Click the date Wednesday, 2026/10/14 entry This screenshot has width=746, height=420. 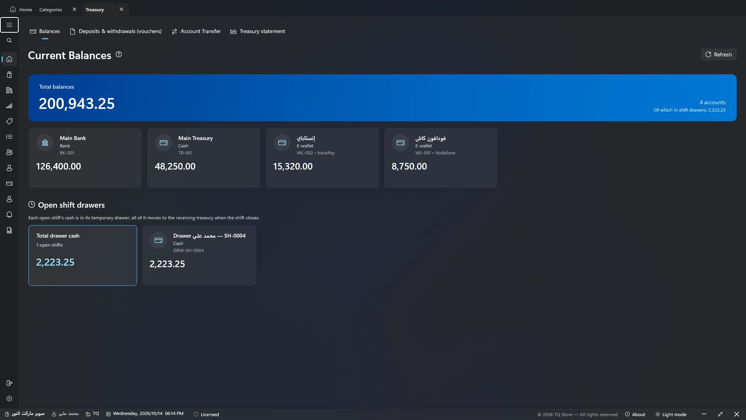[x=145, y=414]
